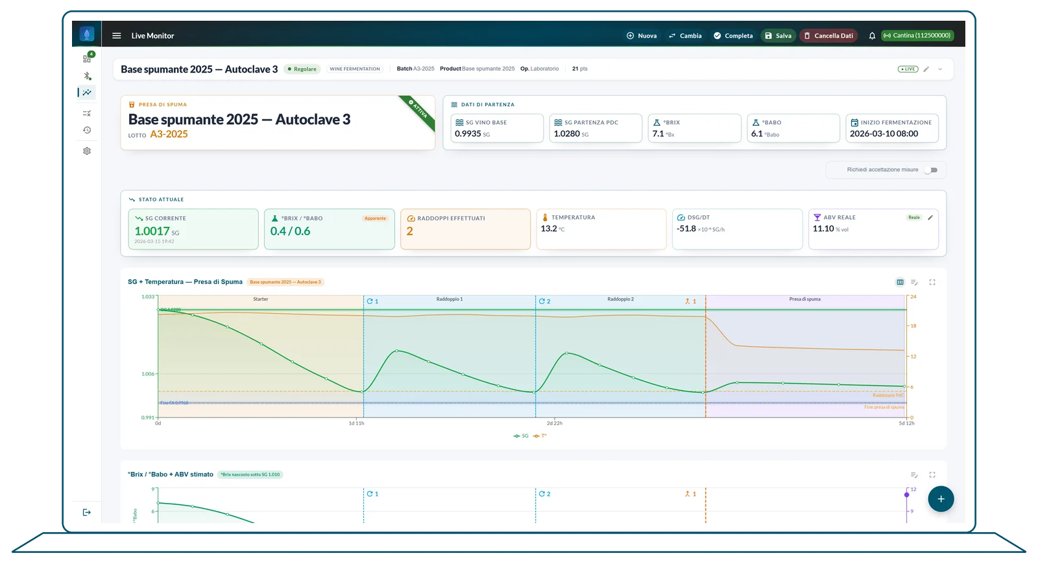Open the settings gear in sidebar
Image resolution: width=1038 pixels, height=584 pixels.
point(87,151)
